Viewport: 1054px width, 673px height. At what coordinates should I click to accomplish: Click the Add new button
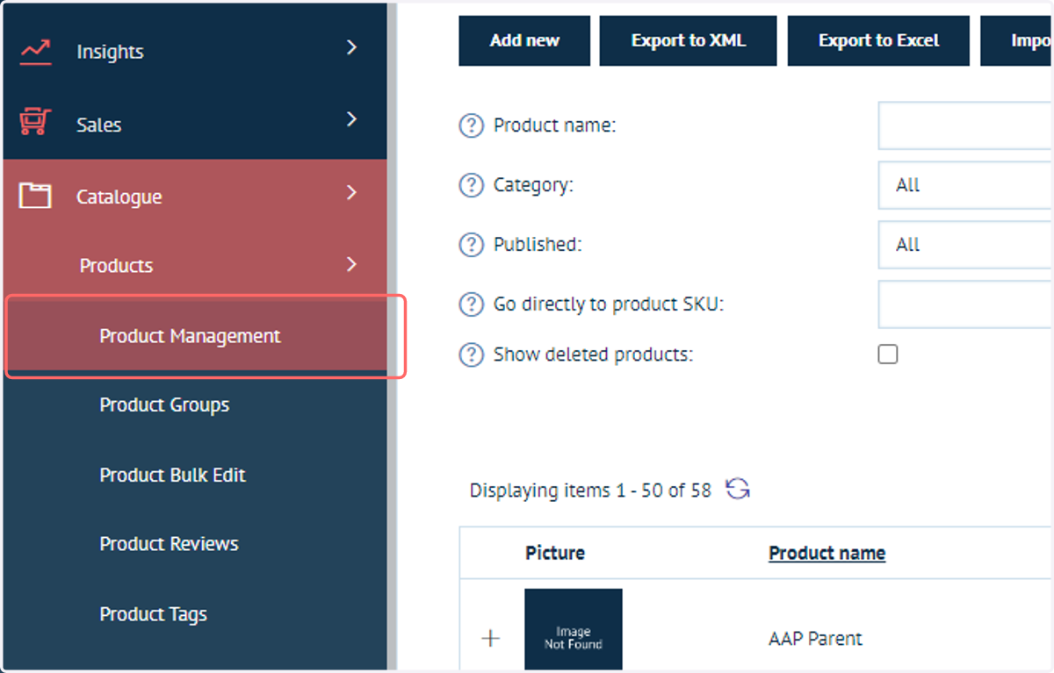point(524,40)
